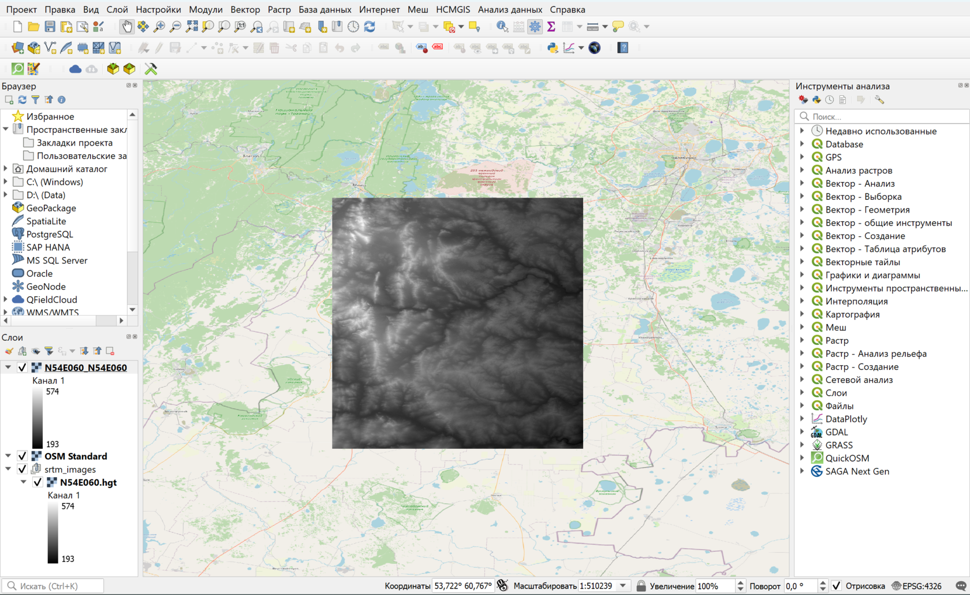Expand the Растр - Анализ рельефа toolbox group
Screen dimensions: 970x595
coord(802,354)
